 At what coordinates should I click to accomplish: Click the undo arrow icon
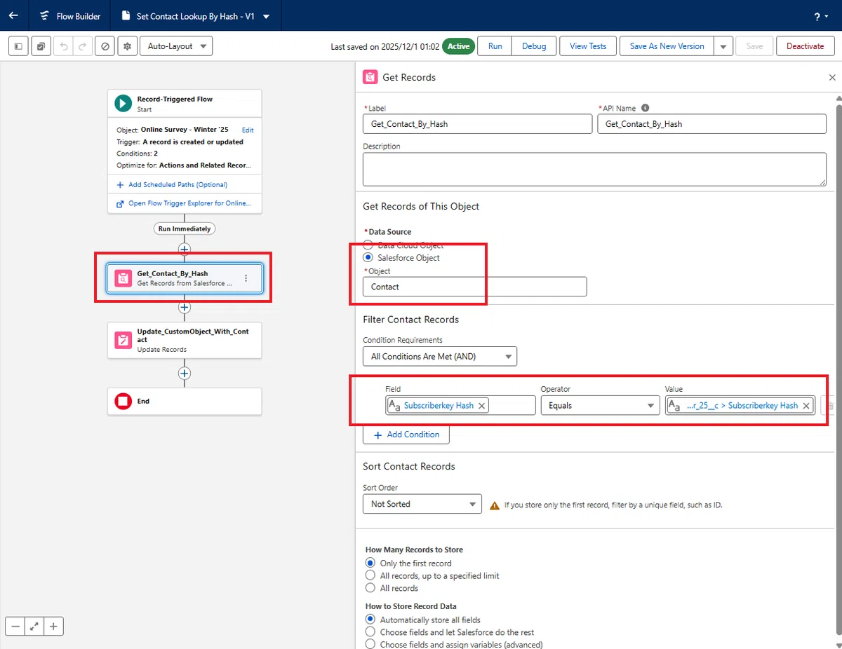64,46
